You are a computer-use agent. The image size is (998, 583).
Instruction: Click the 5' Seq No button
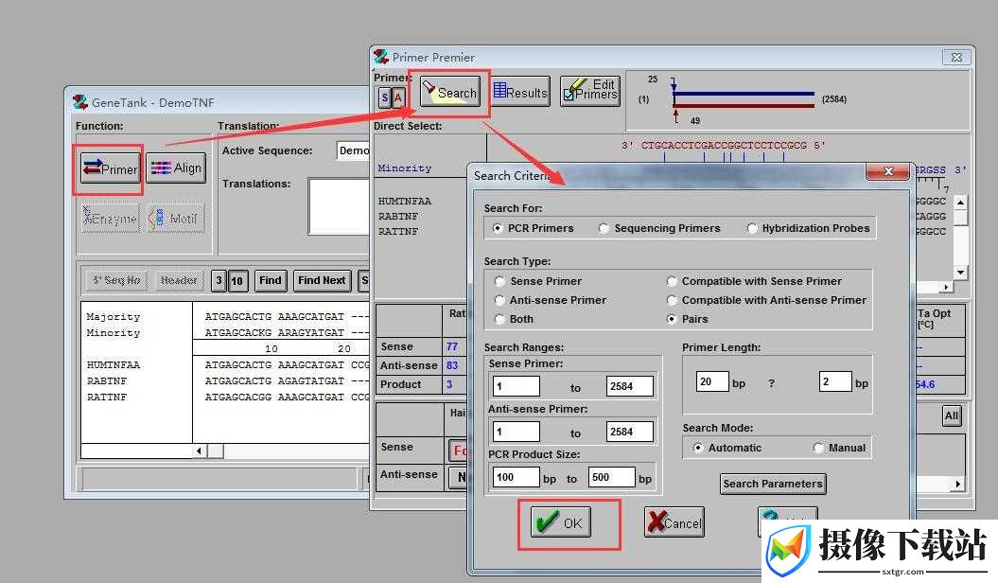click(x=115, y=280)
